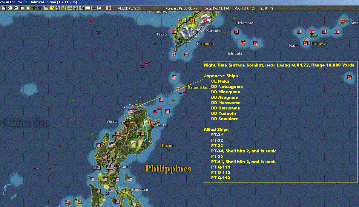Click the Hex: 81 72 readout
Image resolution: width=359 pixels, height=207 pixels.
point(266,8)
